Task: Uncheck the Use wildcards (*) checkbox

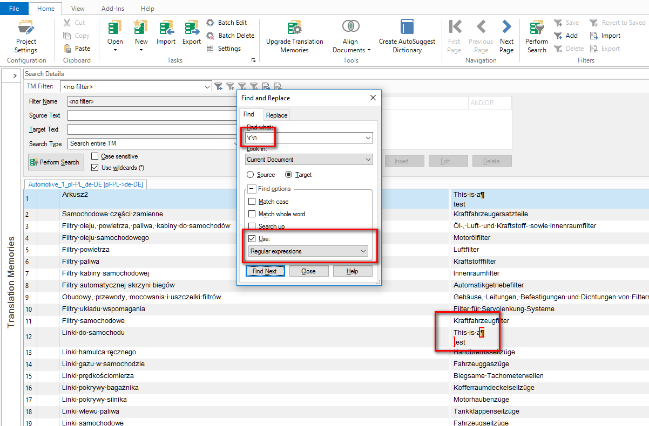Action: (x=95, y=168)
